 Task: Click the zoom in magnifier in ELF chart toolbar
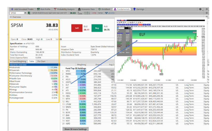point(135,22)
